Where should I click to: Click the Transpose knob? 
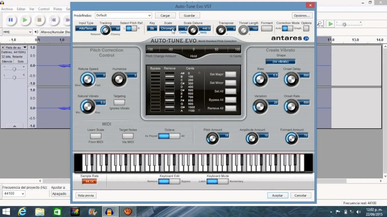coord(221,30)
